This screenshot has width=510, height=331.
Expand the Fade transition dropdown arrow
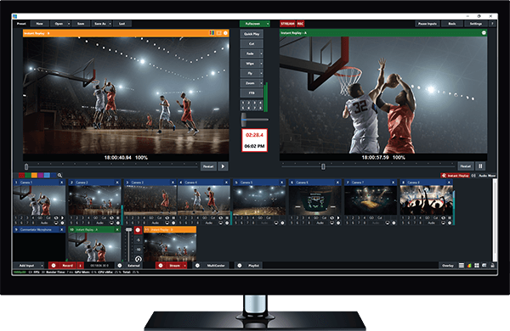(x=261, y=53)
